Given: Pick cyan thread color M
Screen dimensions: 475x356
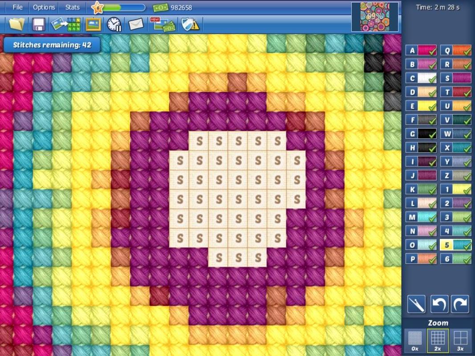Looking at the screenshot, I should point(421,217).
